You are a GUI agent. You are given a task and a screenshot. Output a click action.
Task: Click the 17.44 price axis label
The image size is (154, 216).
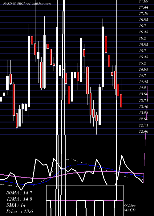click(x=144, y=7)
